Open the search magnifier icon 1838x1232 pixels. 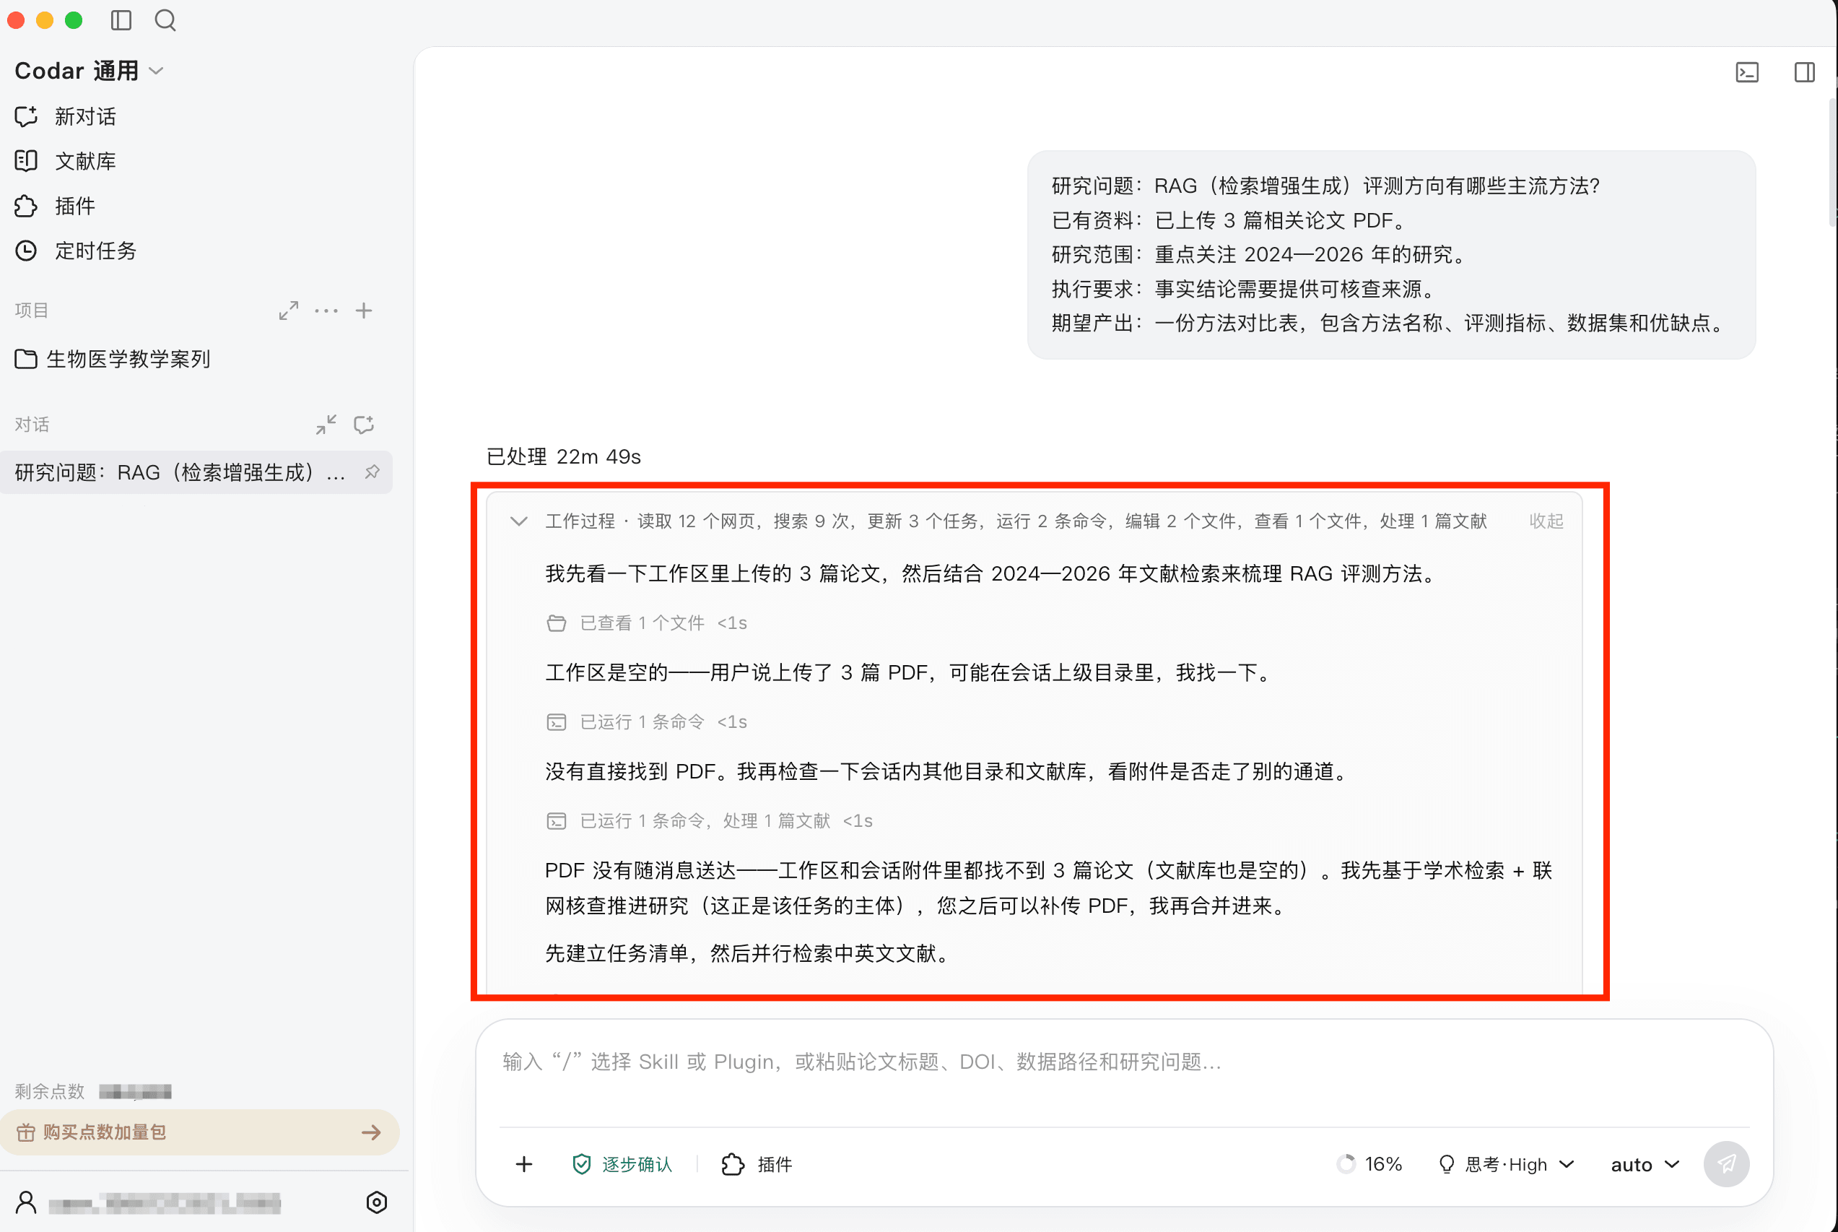[x=165, y=20]
